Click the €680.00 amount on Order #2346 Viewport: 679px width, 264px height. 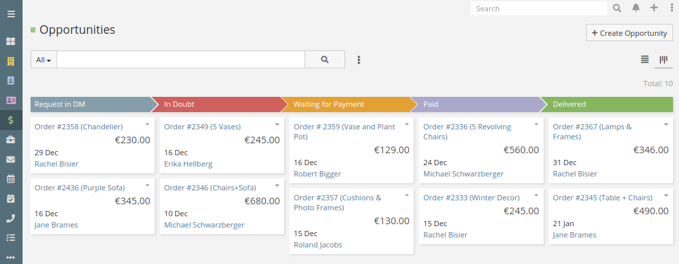click(262, 201)
